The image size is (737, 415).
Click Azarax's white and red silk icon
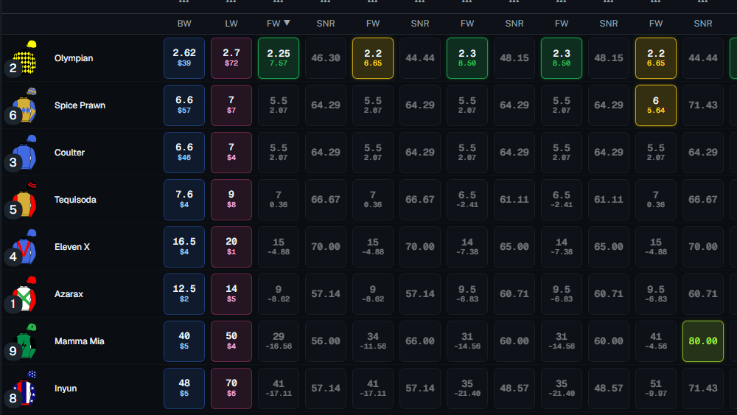click(26, 293)
